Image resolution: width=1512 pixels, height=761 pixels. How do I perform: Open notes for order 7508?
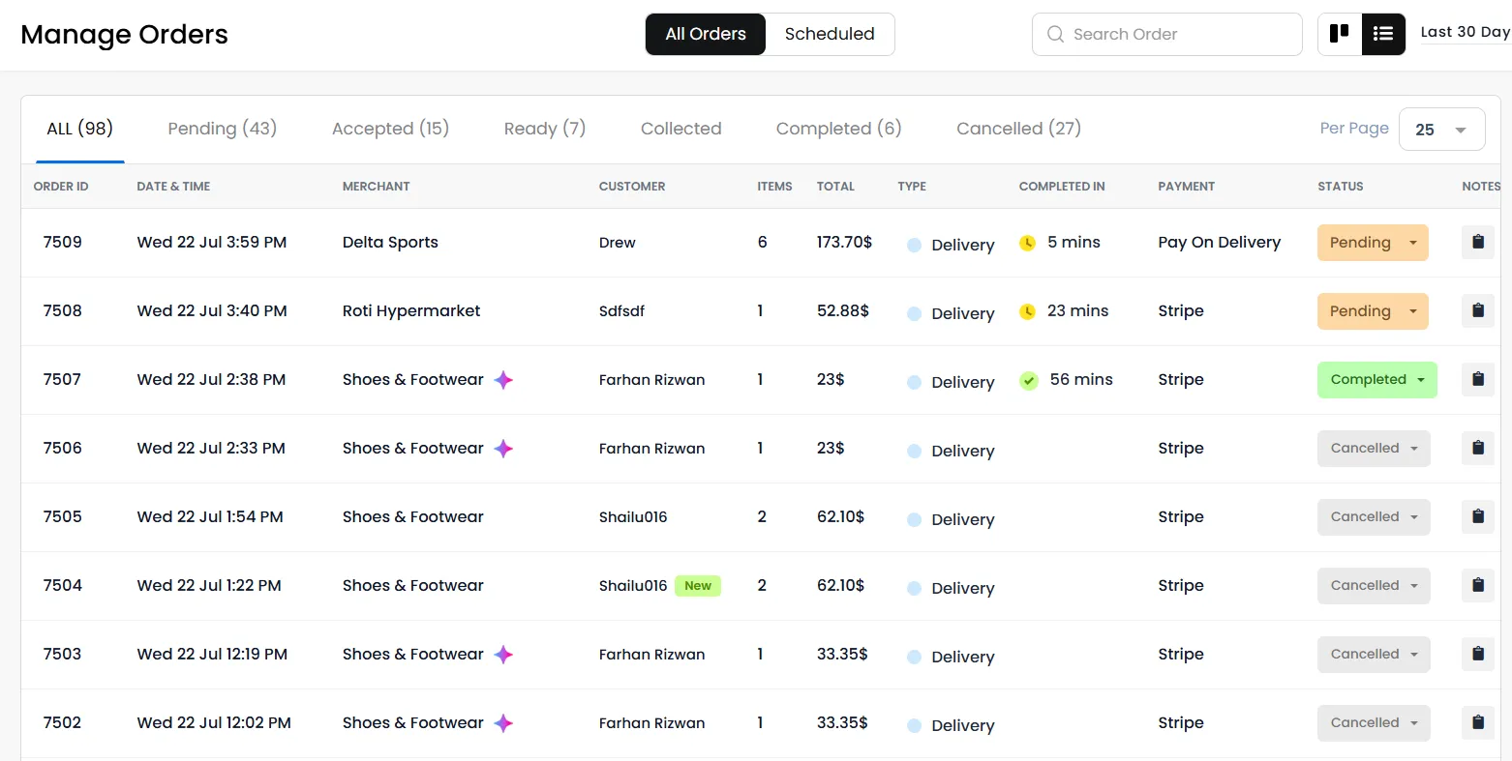click(x=1477, y=311)
